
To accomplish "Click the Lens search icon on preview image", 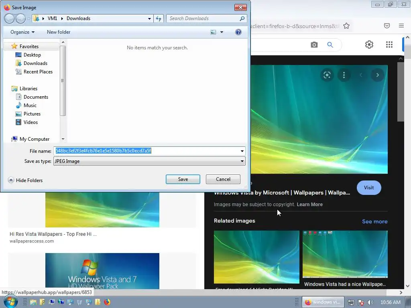I will (327, 75).
